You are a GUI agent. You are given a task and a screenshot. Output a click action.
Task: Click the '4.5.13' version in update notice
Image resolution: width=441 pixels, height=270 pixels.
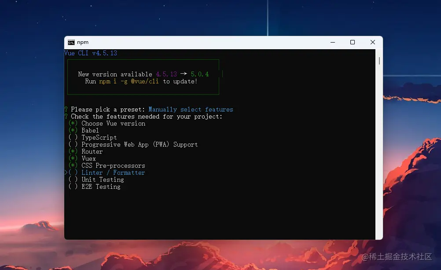pos(166,74)
